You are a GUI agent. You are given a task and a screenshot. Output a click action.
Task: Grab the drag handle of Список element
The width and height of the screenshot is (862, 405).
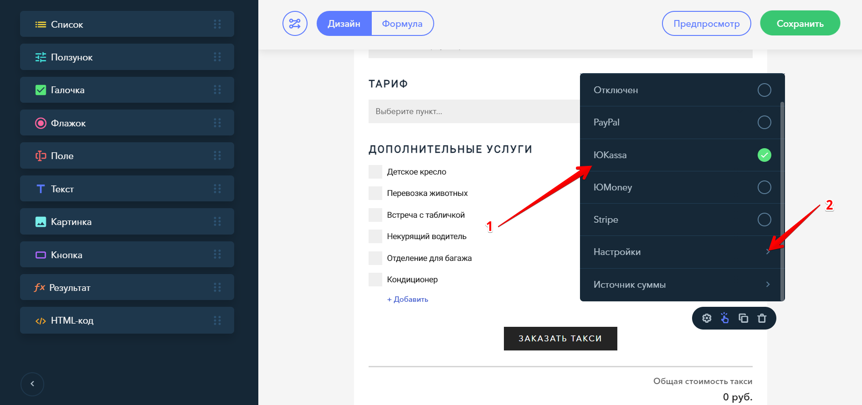pyautogui.click(x=217, y=24)
